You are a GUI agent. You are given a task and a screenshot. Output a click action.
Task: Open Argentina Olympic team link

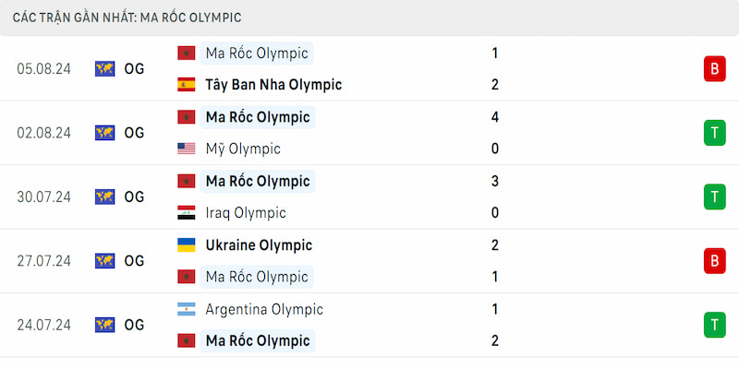point(264,309)
